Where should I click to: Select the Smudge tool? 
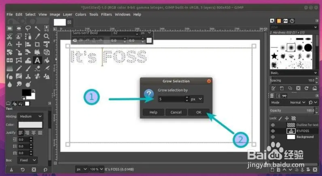coord(19,84)
